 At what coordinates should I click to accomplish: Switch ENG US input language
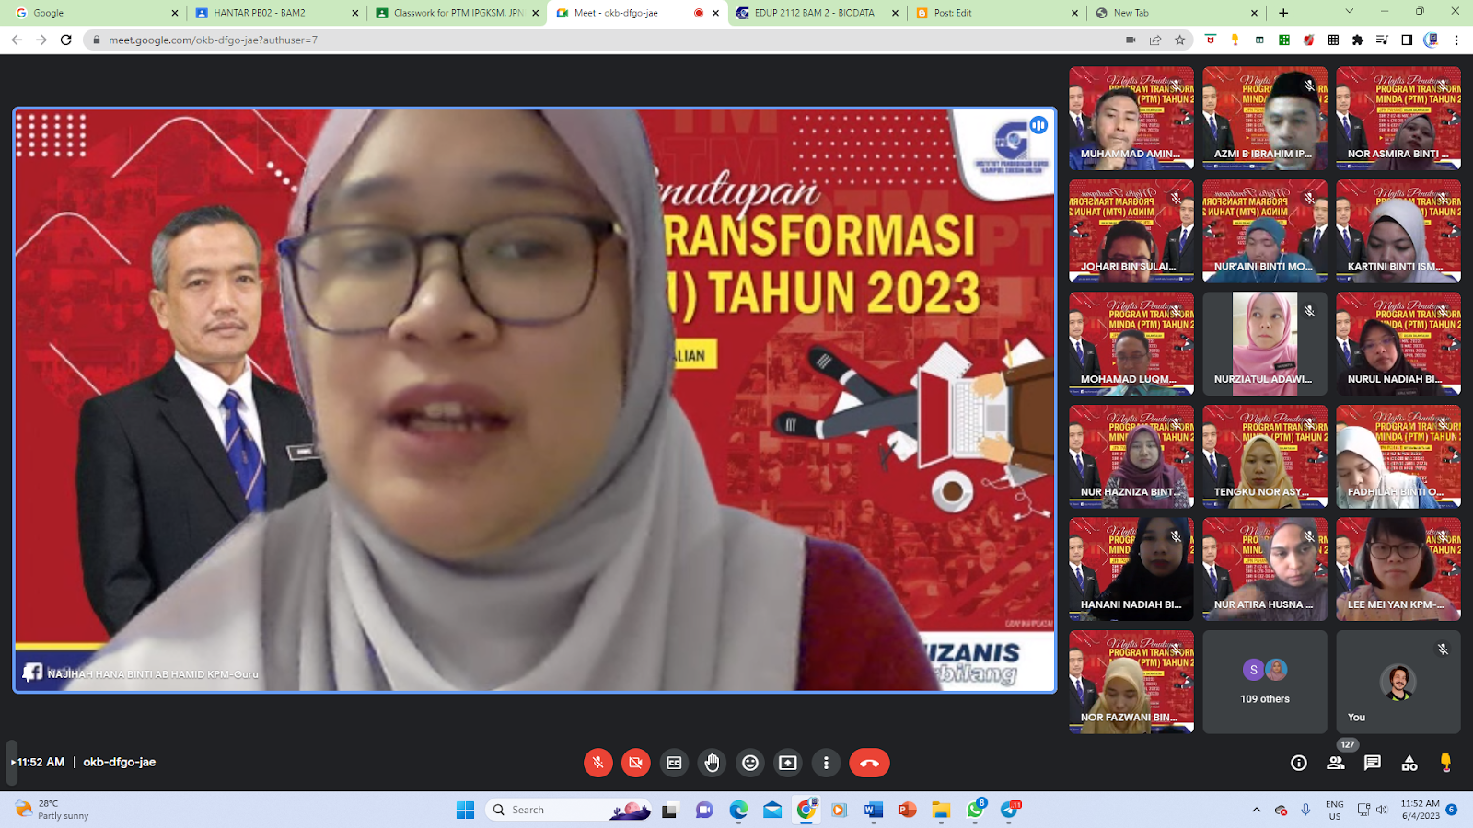pos(1335,810)
